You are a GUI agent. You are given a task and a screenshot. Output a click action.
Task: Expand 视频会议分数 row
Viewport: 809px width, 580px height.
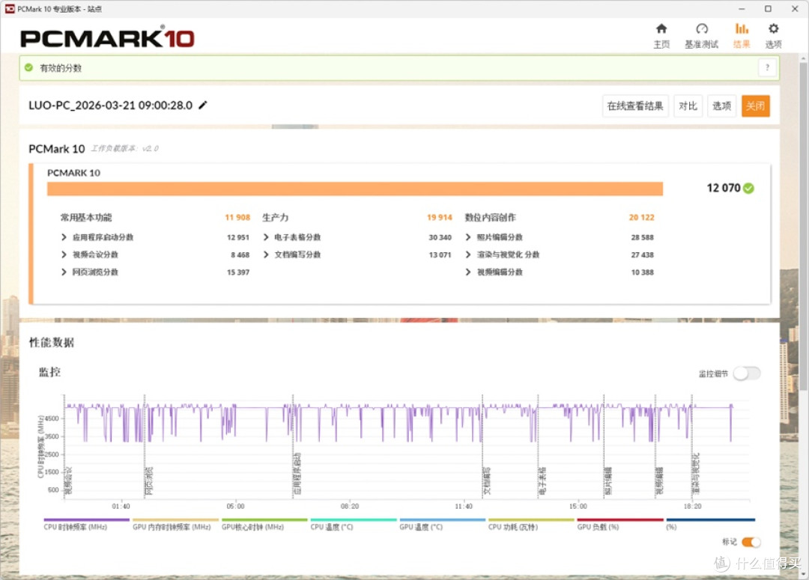pyautogui.click(x=64, y=254)
